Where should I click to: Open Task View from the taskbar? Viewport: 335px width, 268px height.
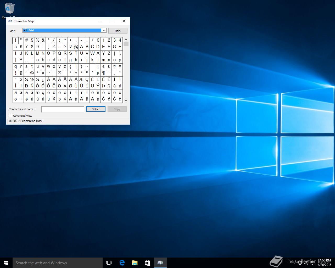(x=109, y=263)
